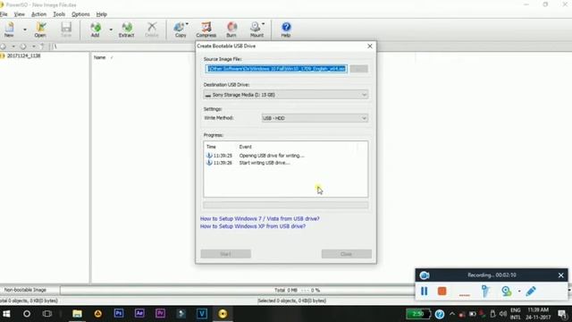Image resolution: width=572 pixels, height=322 pixels.
Task: Click the source image browse button
Action: point(359,69)
